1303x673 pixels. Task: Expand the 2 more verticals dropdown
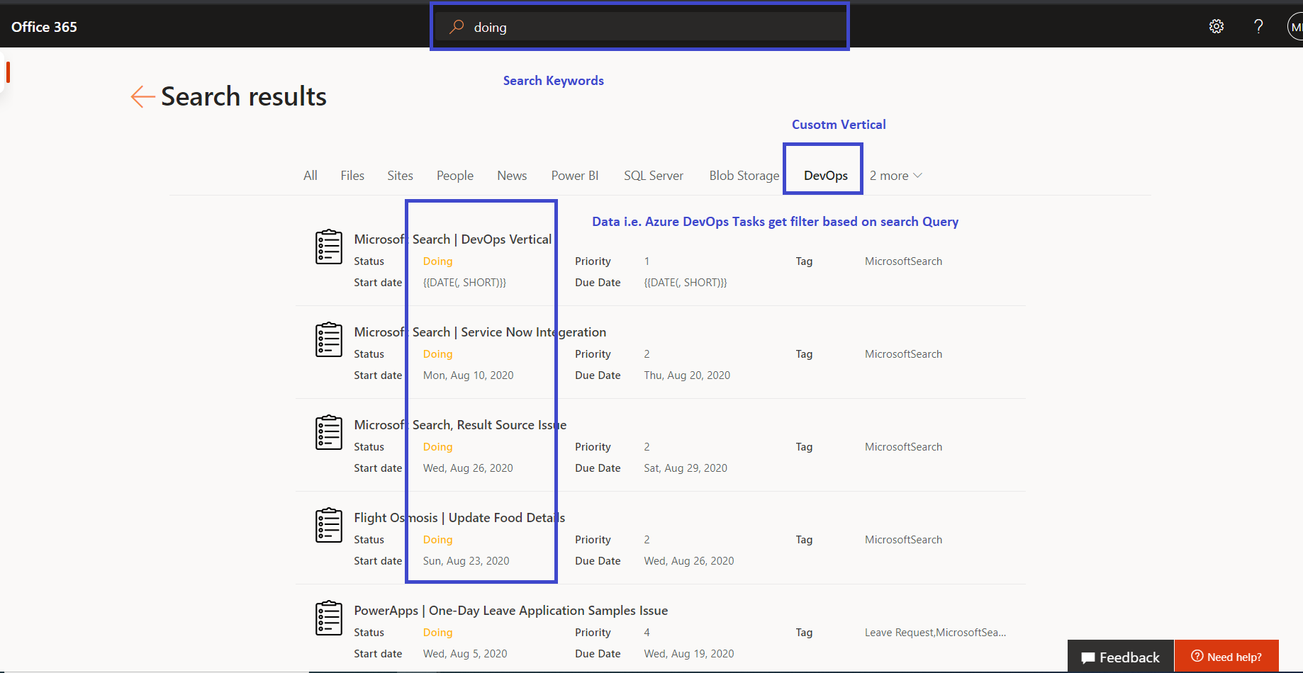895,175
